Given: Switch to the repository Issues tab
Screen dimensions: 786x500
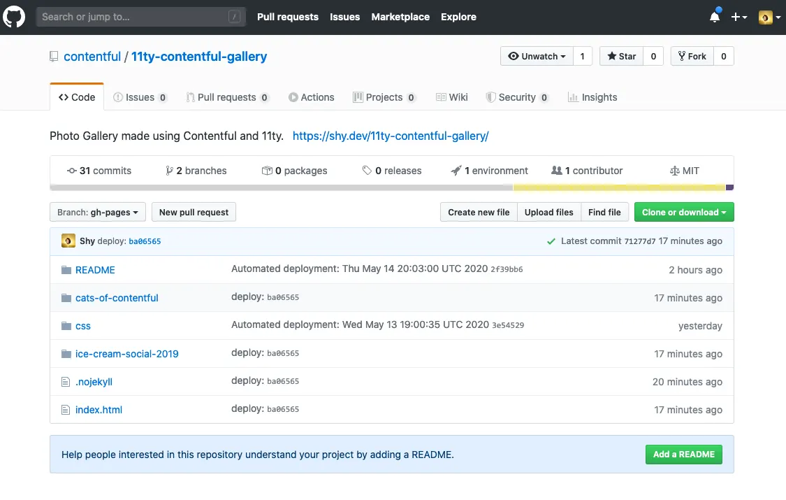Looking at the screenshot, I should [140, 97].
